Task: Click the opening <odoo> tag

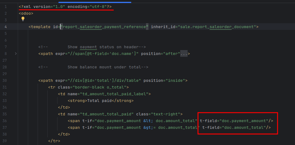Action: (26, 13)
